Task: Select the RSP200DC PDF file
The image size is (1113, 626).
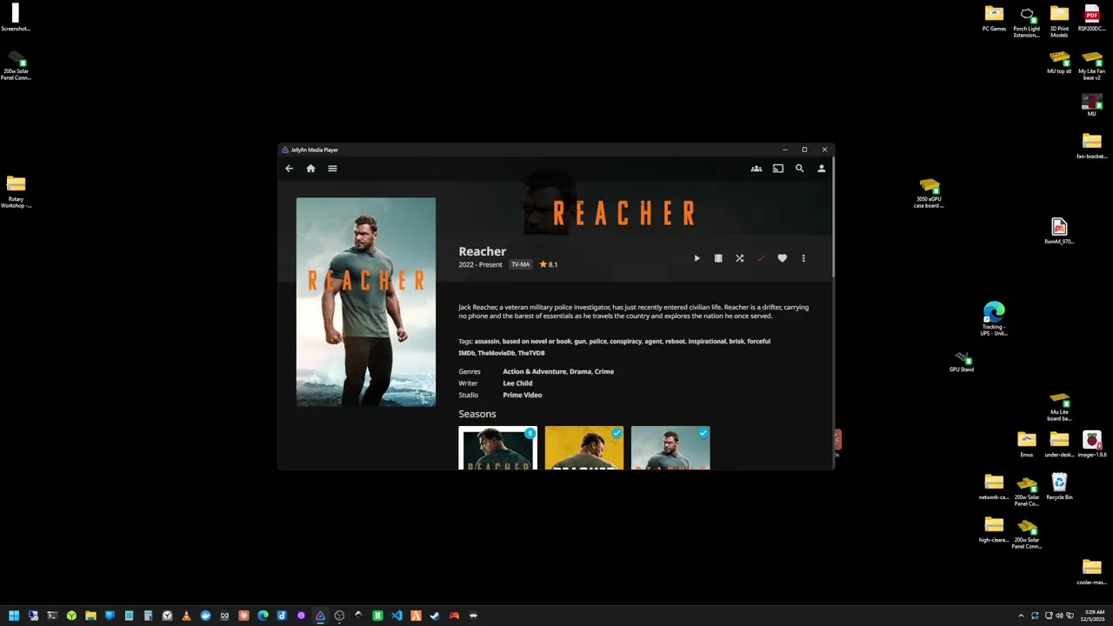Action: tap(1092, 19)
